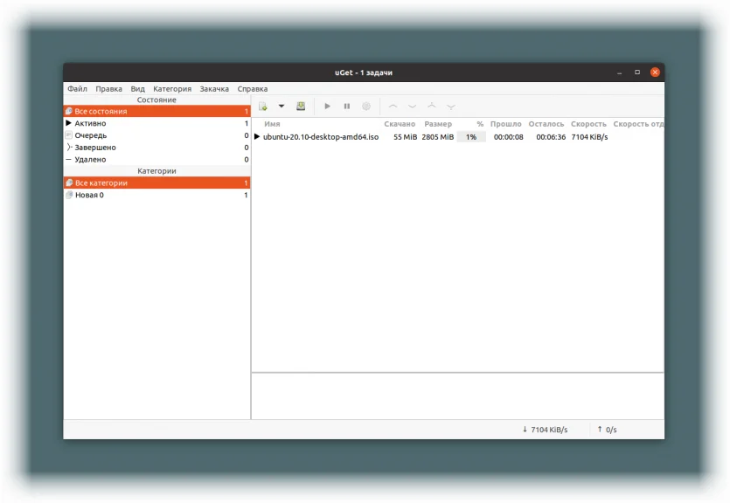
Task: Click the 00:00:08 elapsed time
Action: 509,137
